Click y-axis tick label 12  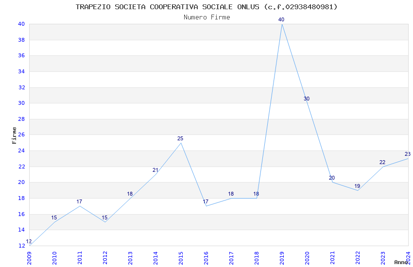[21, 246]
